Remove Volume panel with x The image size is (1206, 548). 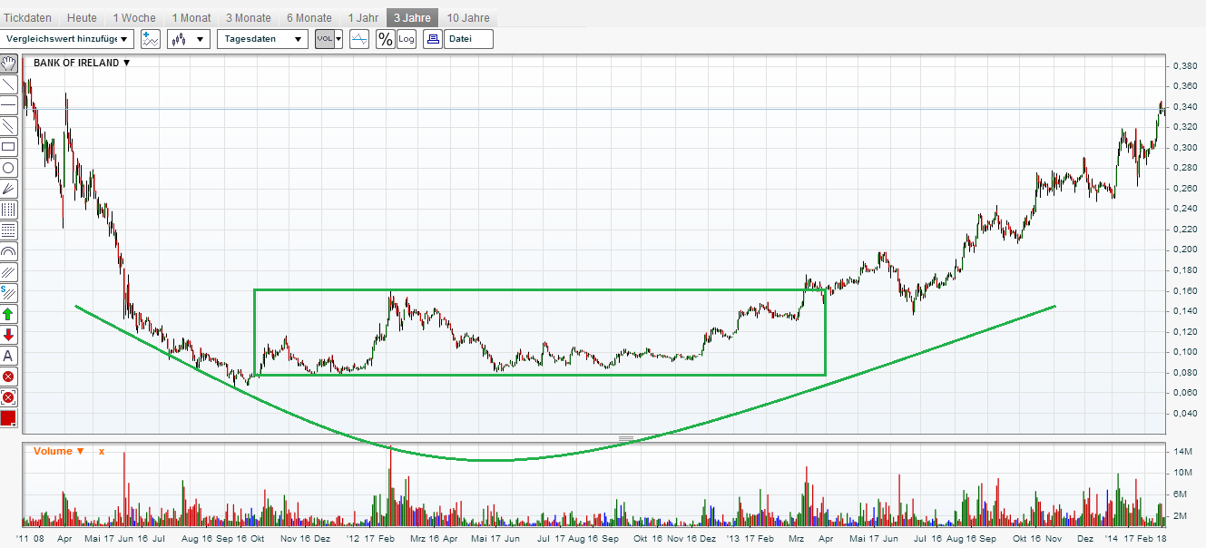coord(102,451)
